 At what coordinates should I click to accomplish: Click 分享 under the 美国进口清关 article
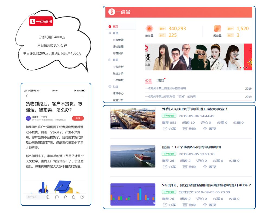tap(169, 129)
